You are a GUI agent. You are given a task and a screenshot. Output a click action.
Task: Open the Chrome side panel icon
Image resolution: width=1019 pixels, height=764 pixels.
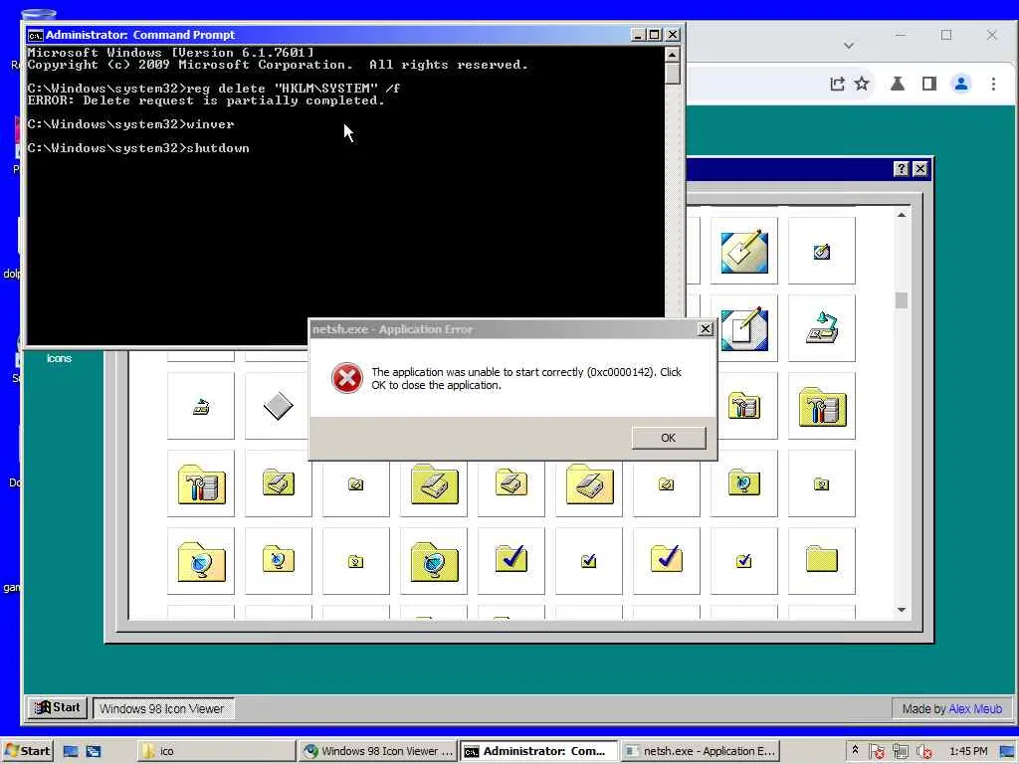click(929, 84)
